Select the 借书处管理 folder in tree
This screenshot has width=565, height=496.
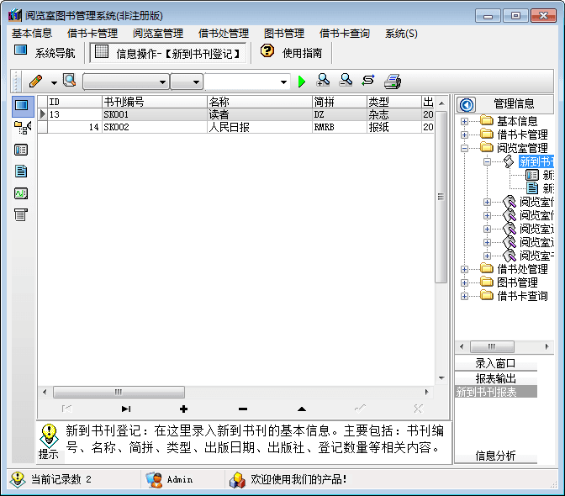tap(522, 269)
